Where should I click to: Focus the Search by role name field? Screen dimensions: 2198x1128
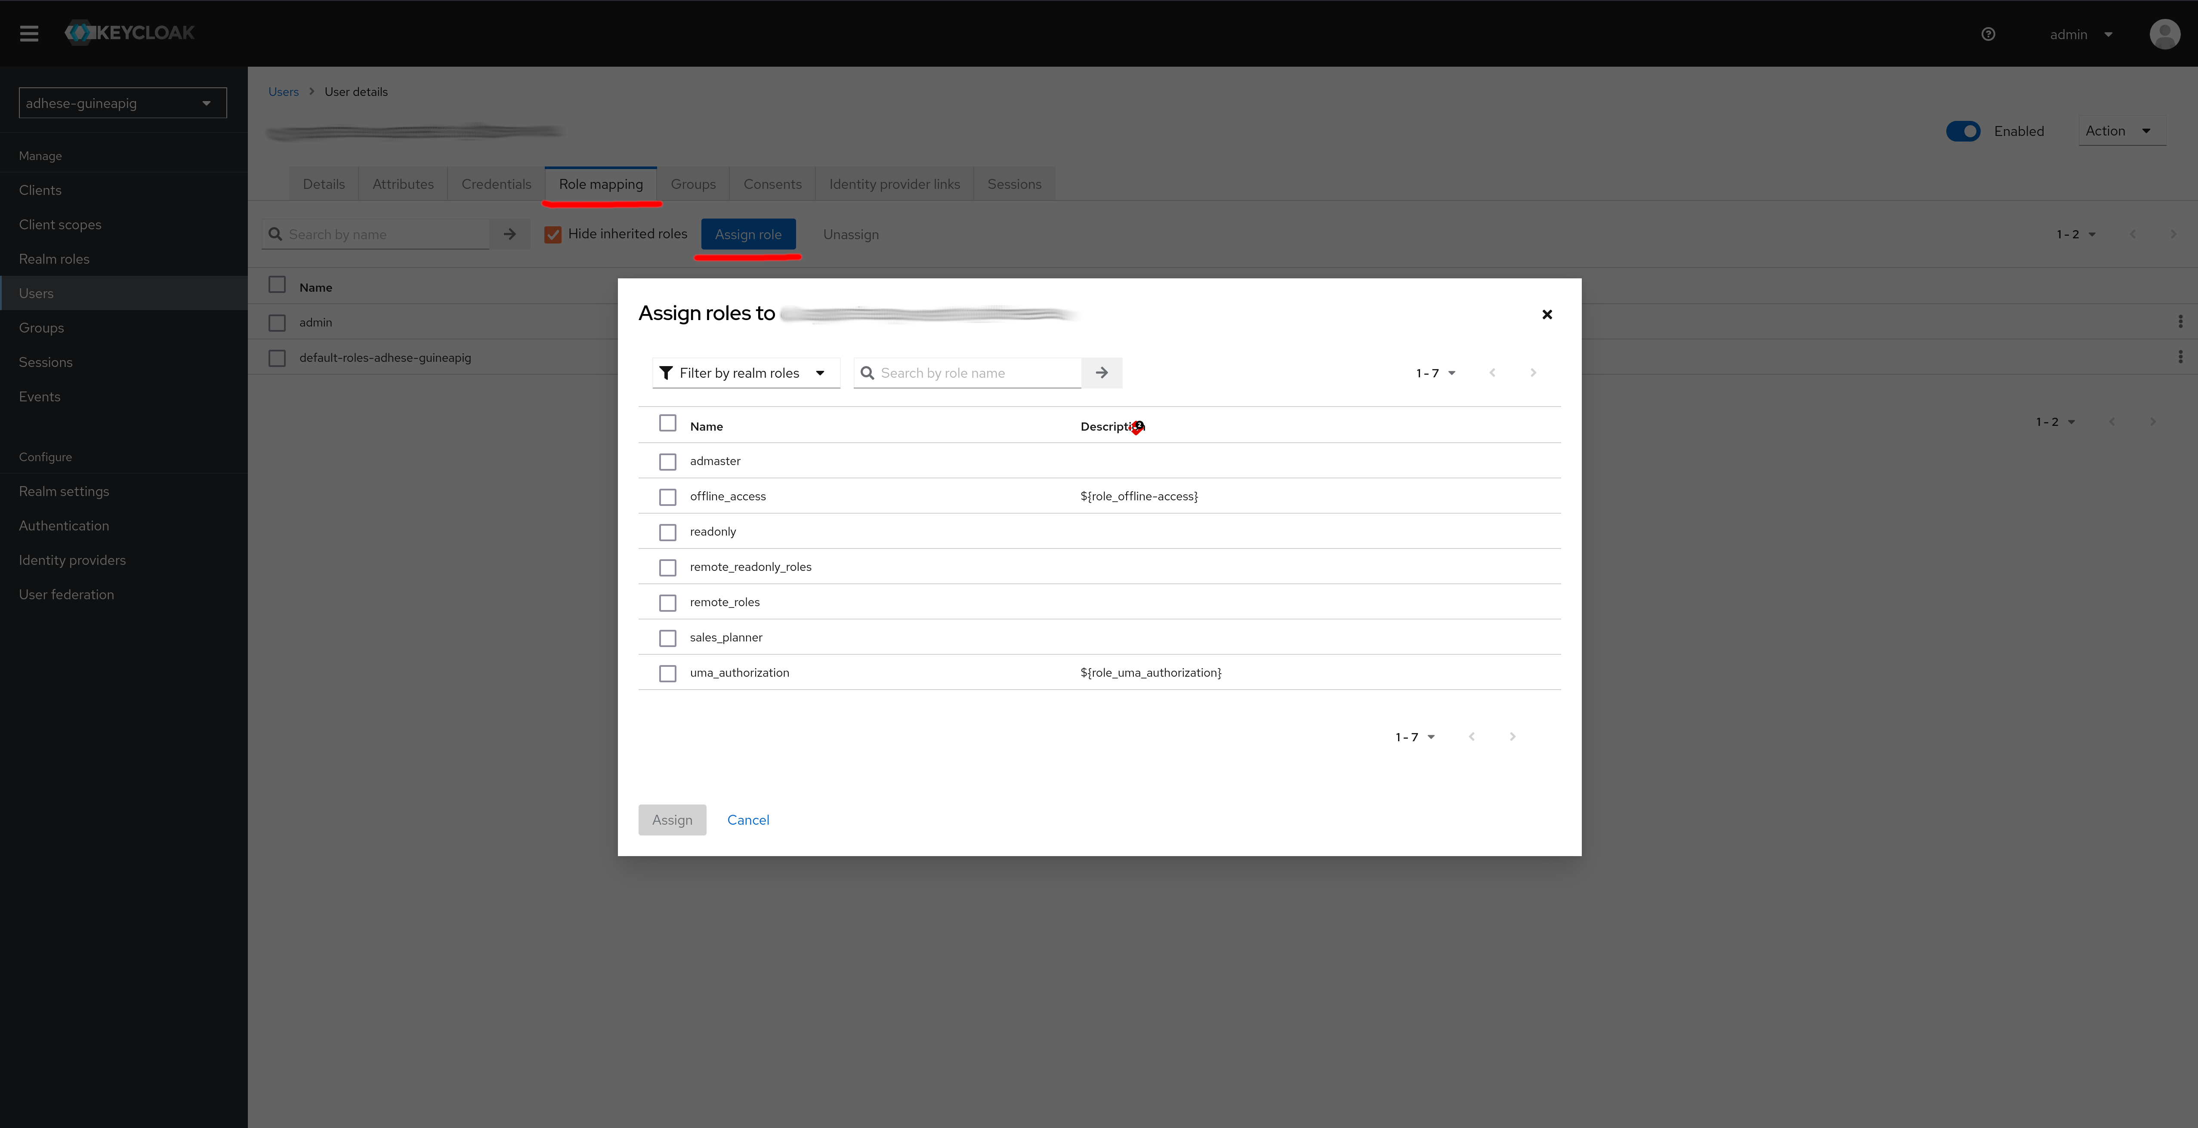[968, 373]
